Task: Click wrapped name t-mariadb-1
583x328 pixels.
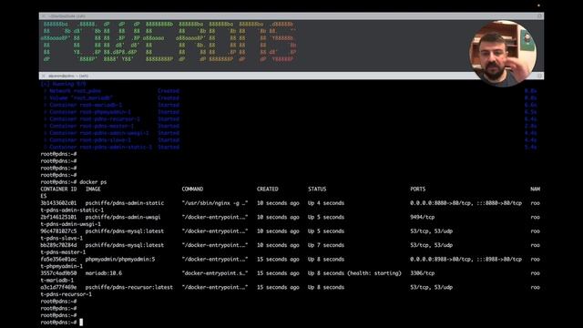Action: 57,281
